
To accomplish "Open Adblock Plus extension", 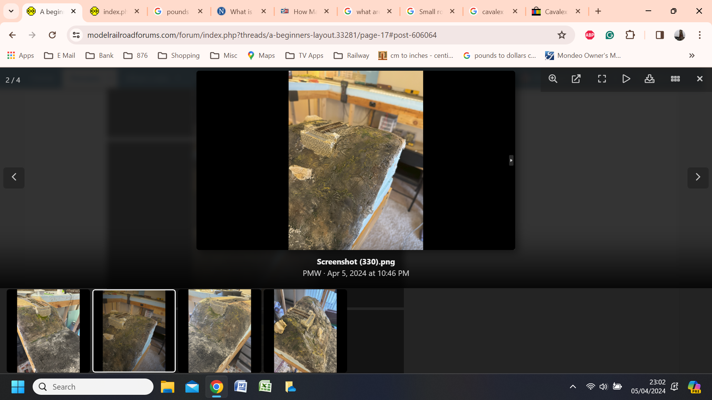I will pyautogui.click(x=590, y=35).
